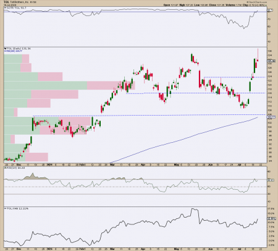Select the MA(200) legend line marker
The image size is (278, 251).
[6, 51]
